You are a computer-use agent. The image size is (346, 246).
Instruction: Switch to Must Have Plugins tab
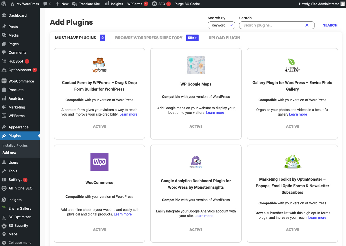[80, 38]
